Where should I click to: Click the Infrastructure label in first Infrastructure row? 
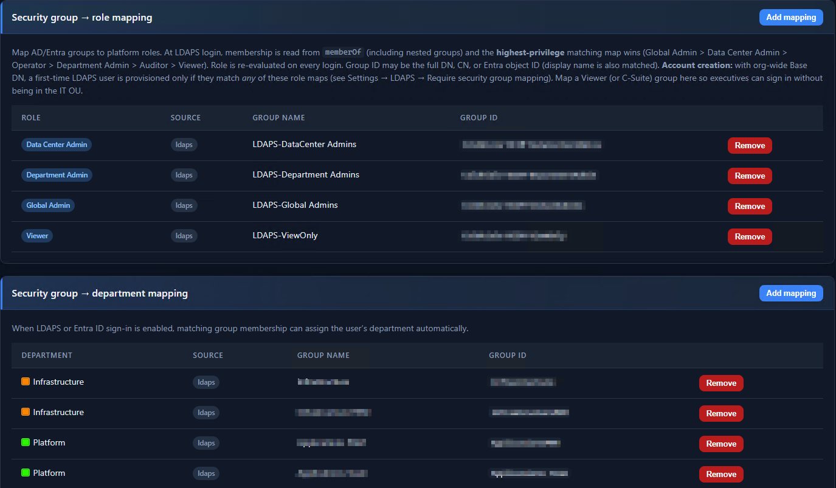coord(58,382)
